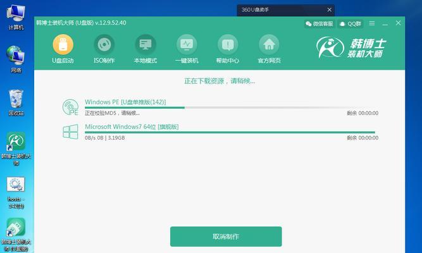Join the QQ群 group
This screenshot has width=422, height=253.
[351, 23]
